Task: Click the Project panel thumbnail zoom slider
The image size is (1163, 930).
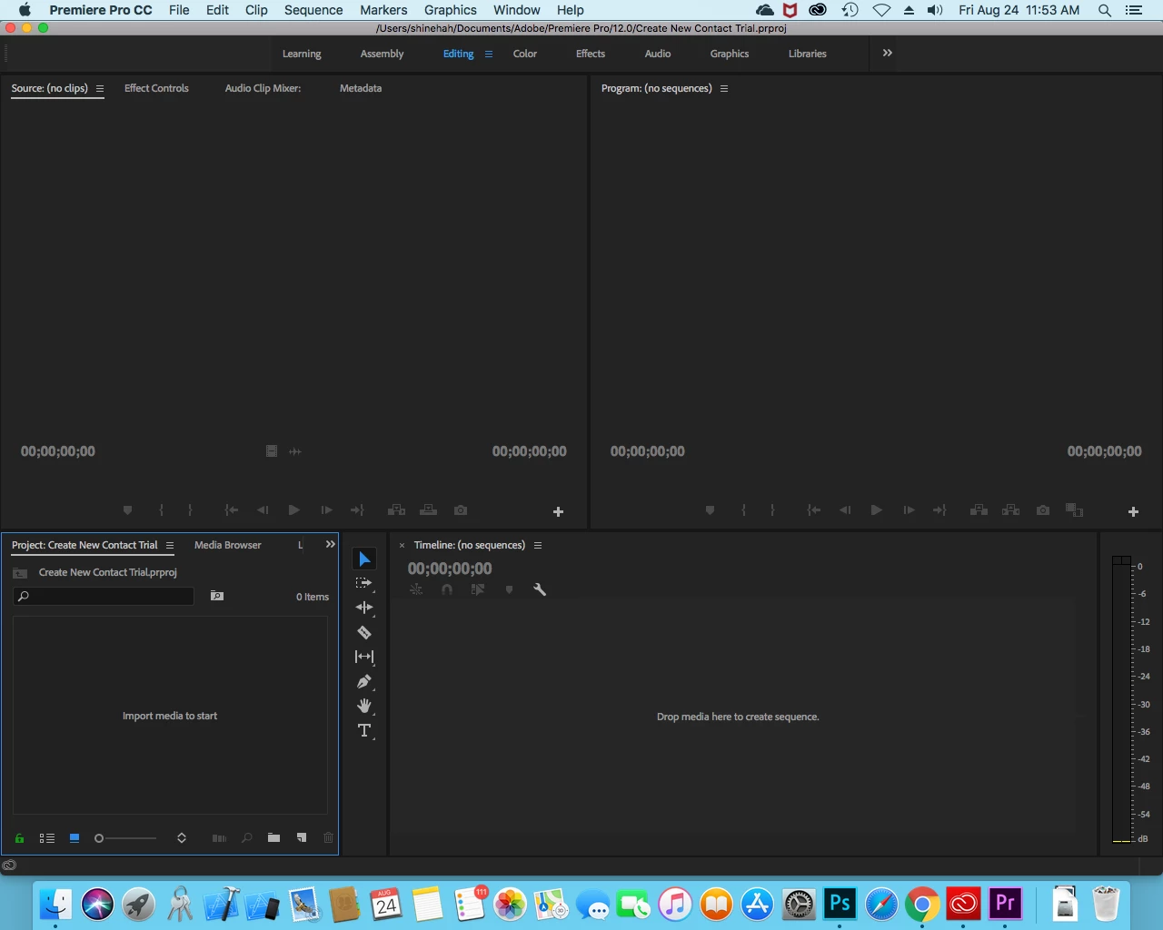Action: 125,838
